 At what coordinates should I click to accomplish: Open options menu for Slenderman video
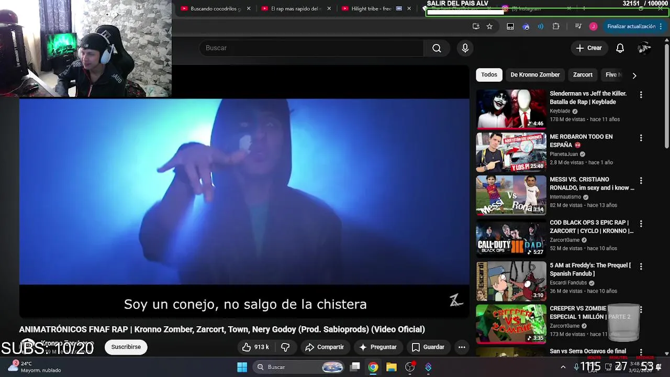click(x=641, y=95)
